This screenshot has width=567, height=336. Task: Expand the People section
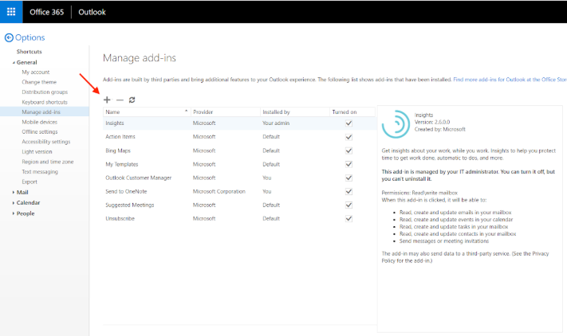pyautogui.click(x=14, y=213)
